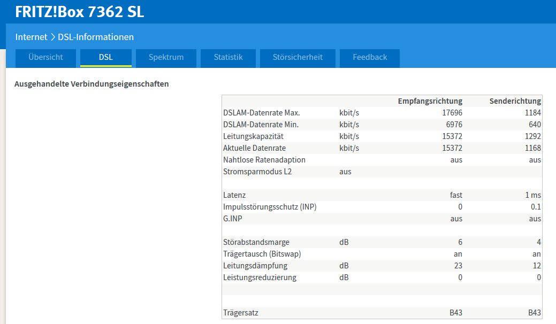Open the Feedback tab
Viewport: 556px width, 324px height.
click(x=369, y=58)
